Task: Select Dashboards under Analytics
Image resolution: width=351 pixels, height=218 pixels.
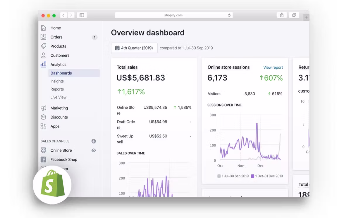Action: pos(74,73)
